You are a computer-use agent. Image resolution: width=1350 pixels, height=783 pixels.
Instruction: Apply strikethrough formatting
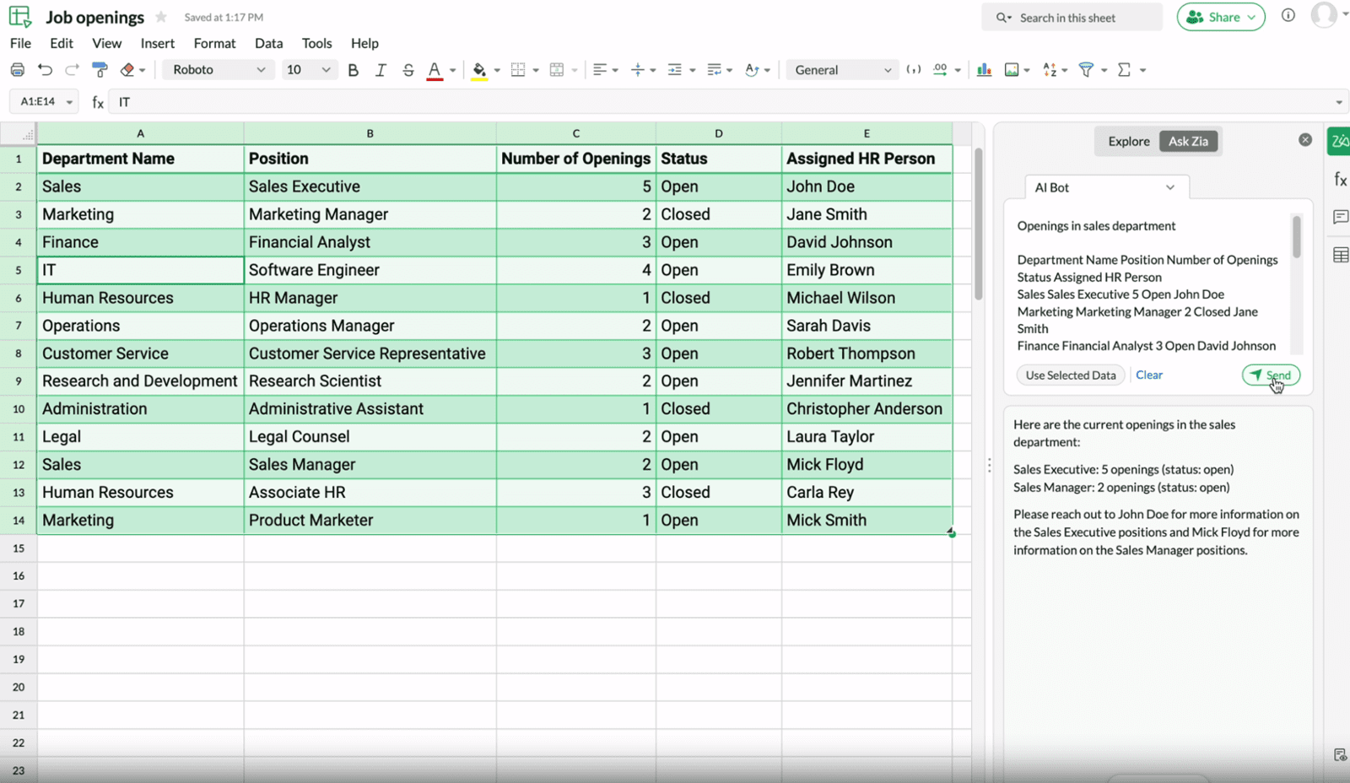coord(408,70)
